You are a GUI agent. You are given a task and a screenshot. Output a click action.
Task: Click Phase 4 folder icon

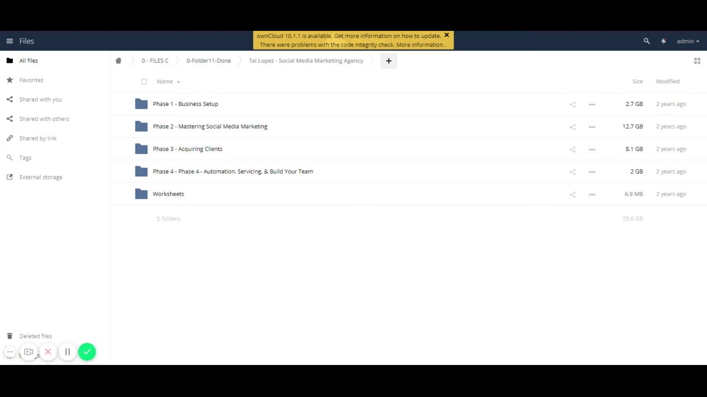click(141, 171)
